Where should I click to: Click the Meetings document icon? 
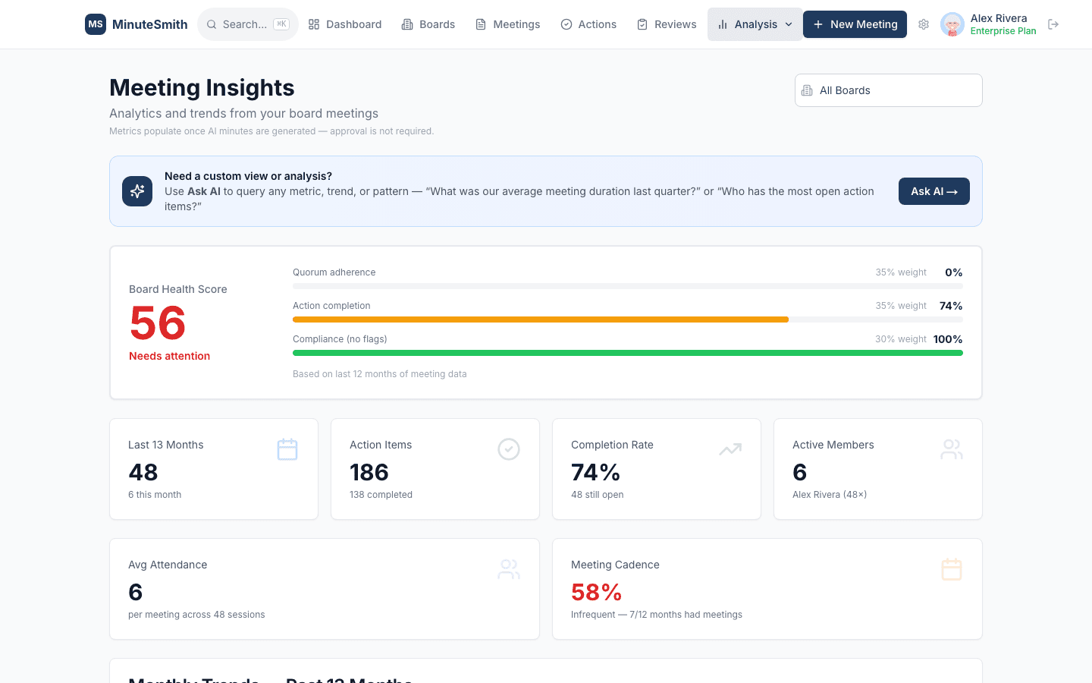(479, 24)
